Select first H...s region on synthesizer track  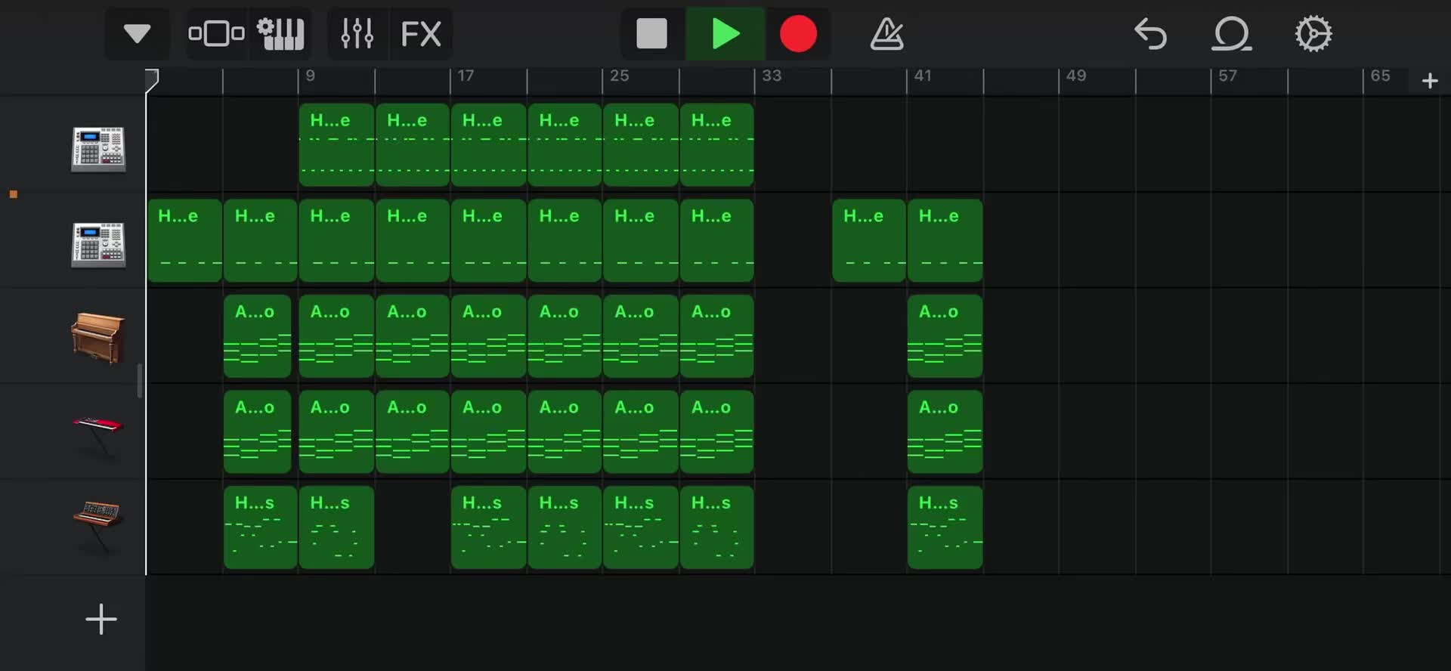pyautogui.click(x=260, y=527)
